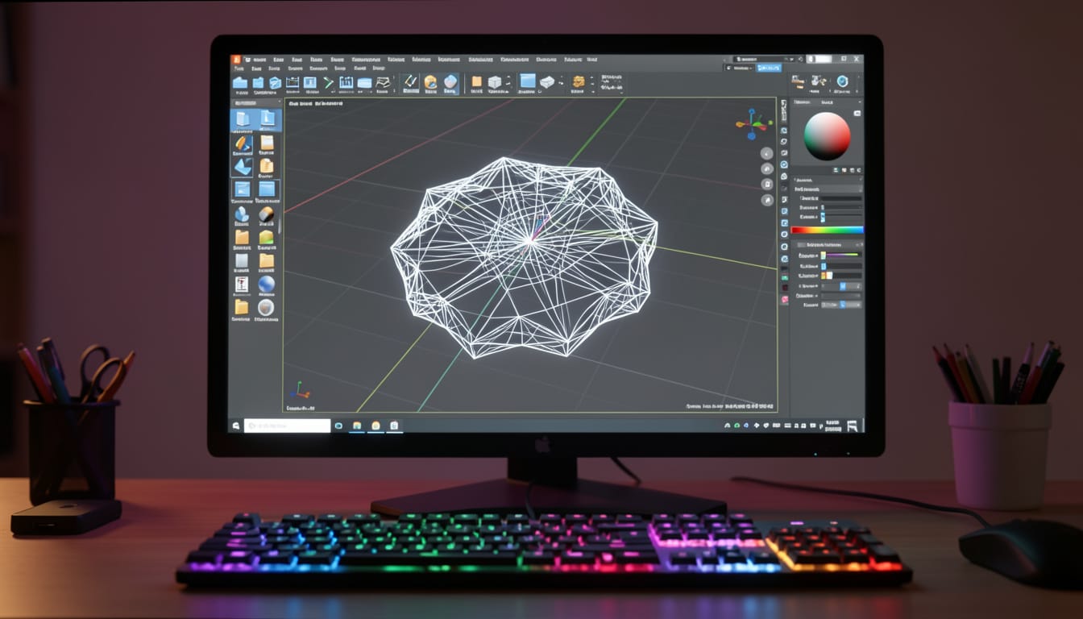Select the green arrow tool in the top toolbar
This screenshot has height=619, width=1083.
click(327, 83)
